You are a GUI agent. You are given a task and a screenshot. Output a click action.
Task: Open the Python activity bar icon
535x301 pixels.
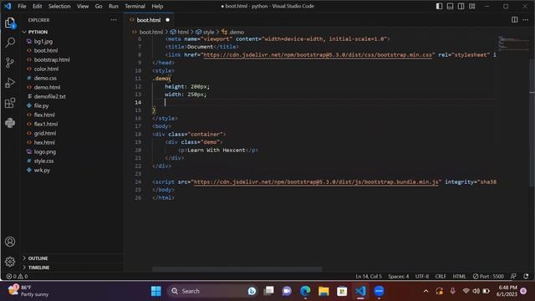pyautogui.click(x=10, y=123)
